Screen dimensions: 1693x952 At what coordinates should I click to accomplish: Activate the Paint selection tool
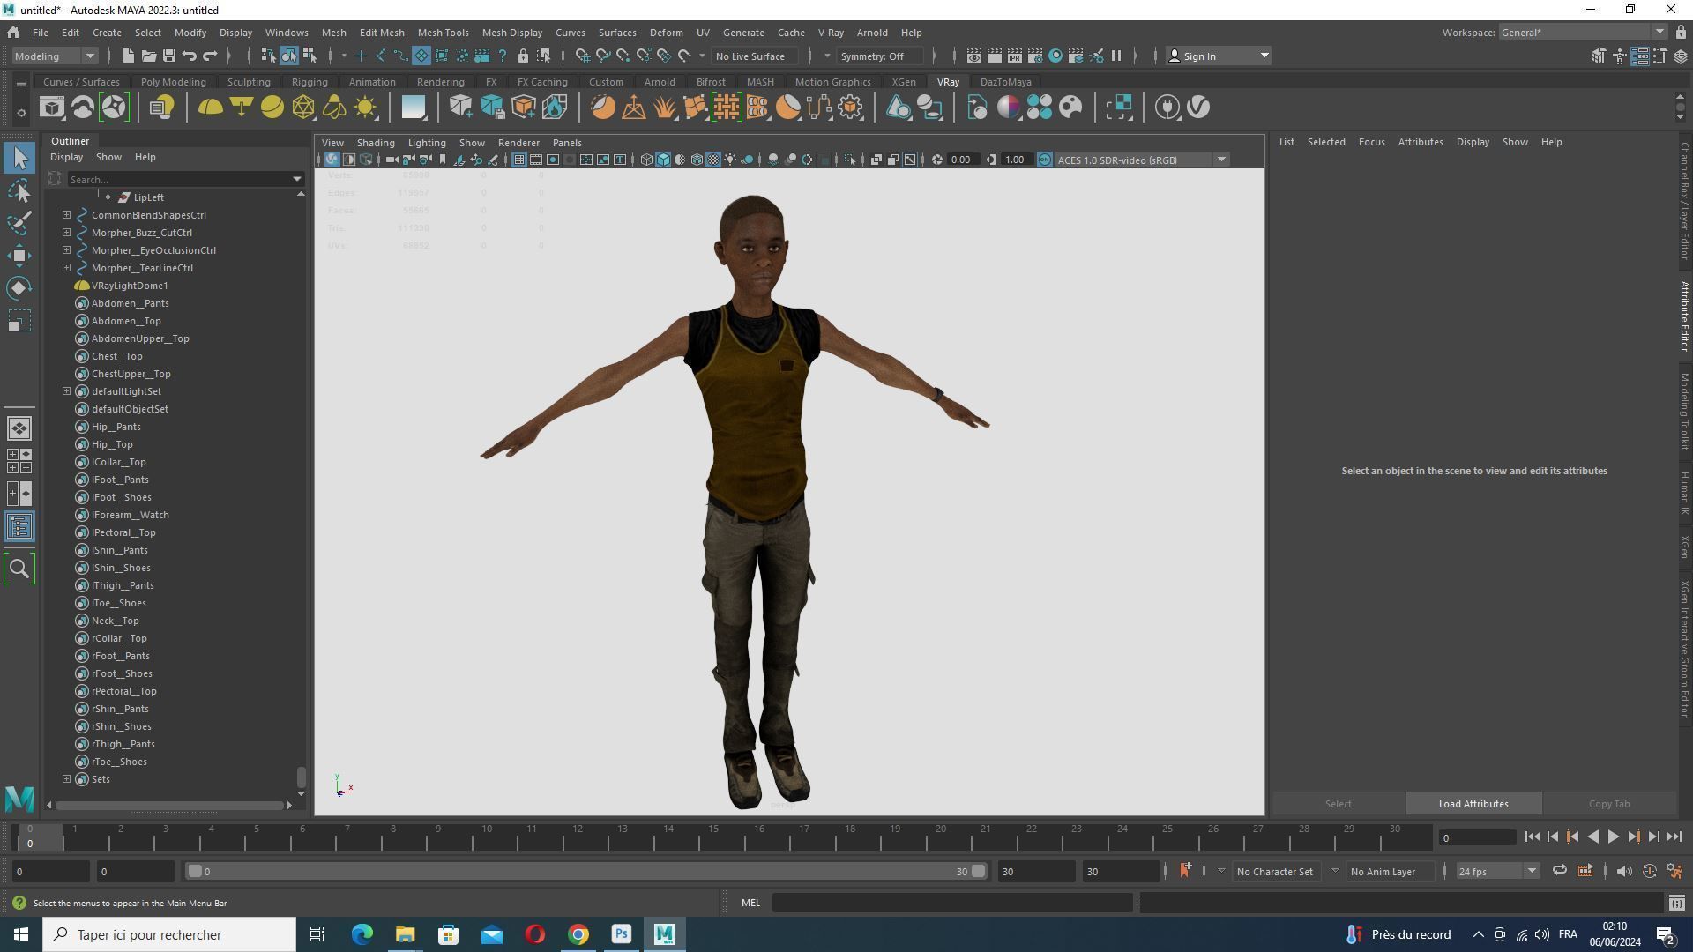[19, 223]
